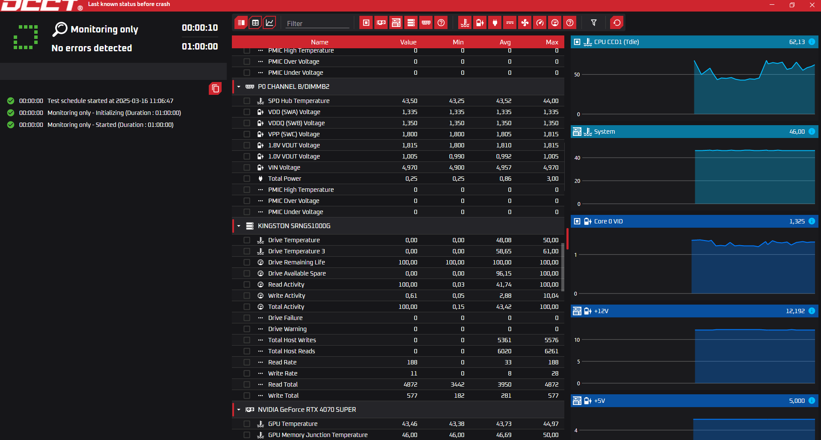Click the Filter text input field

317,23
